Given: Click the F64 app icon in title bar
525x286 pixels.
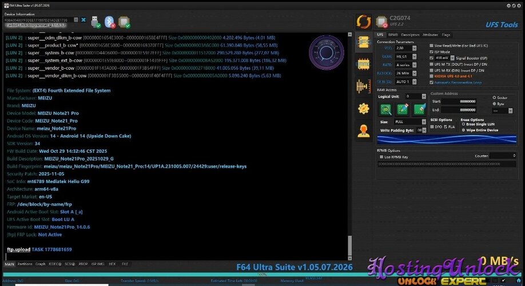Looking at the screenshot, I should click(6, 6).
